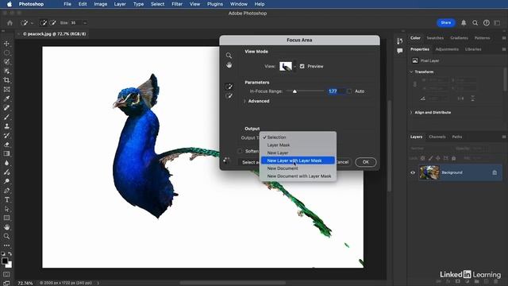Choose New Layer with Layer Mask
Image resolution: width=508 pixels, height=286 pixels.
coord(298,160)
